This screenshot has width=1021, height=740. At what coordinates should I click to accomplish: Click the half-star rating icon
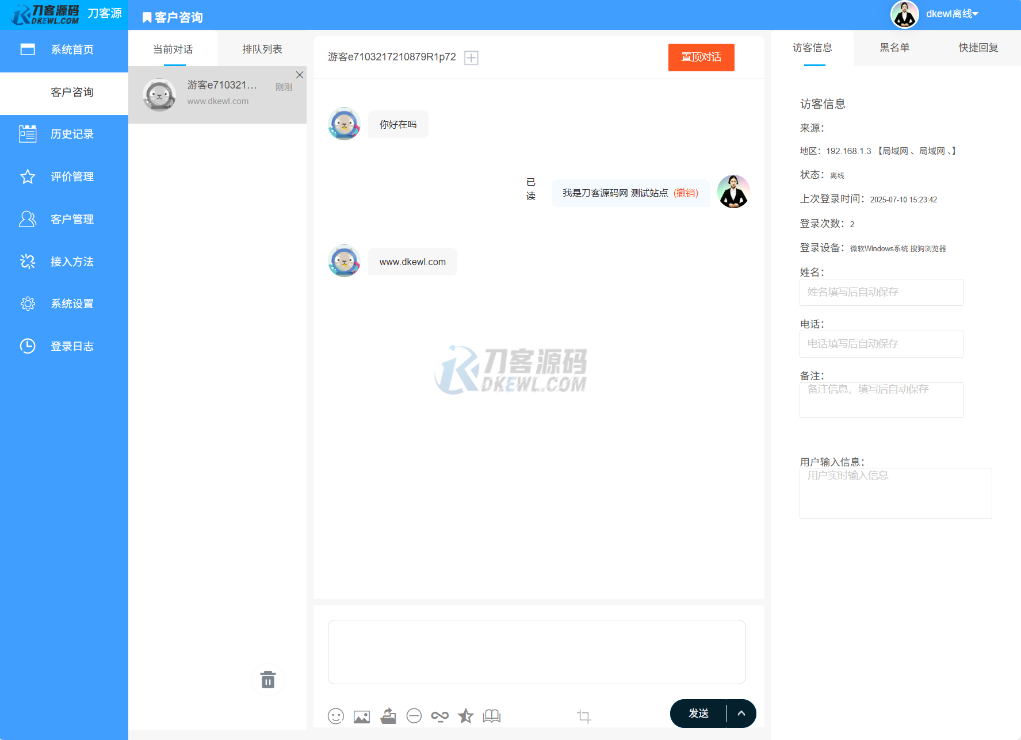point(465,716)
